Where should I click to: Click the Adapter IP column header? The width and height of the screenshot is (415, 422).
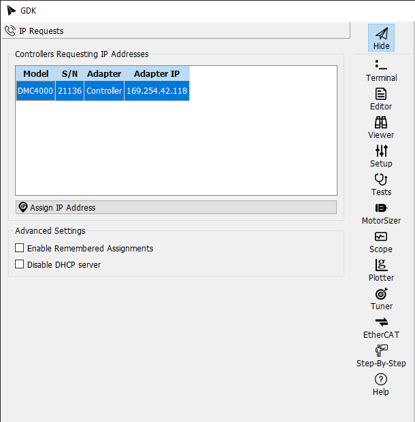[x=156, y=73]
